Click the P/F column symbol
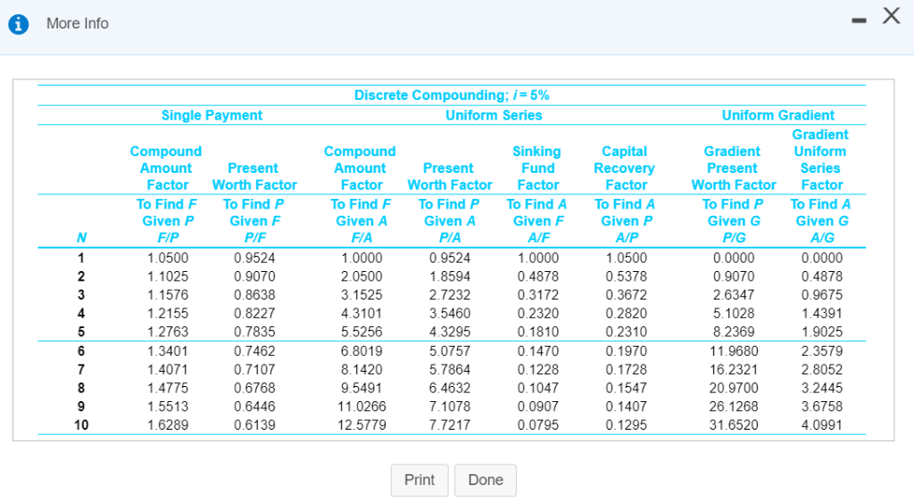The image size is (914, 501). pyautogui.click(x=254, y=237)
